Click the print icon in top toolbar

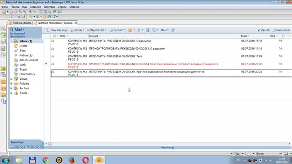(x=11, y=12)
